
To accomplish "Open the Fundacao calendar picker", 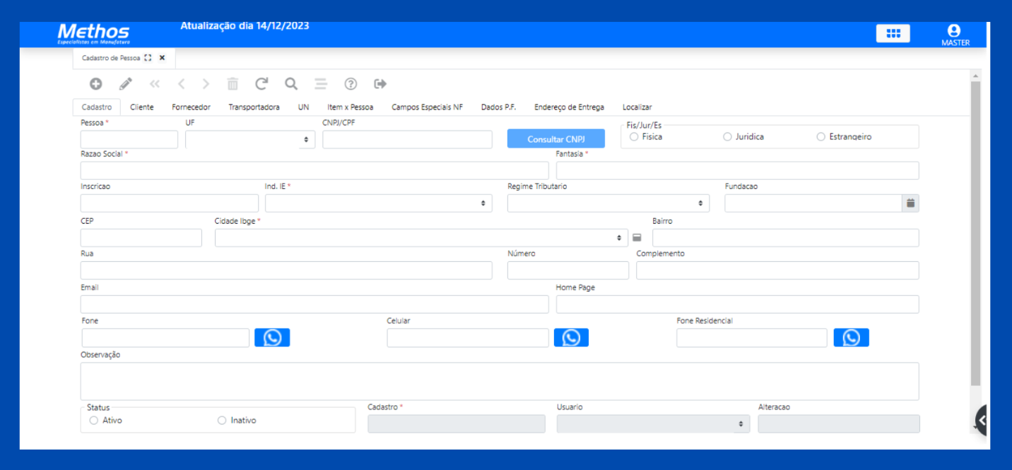I will tap(910, 203).
